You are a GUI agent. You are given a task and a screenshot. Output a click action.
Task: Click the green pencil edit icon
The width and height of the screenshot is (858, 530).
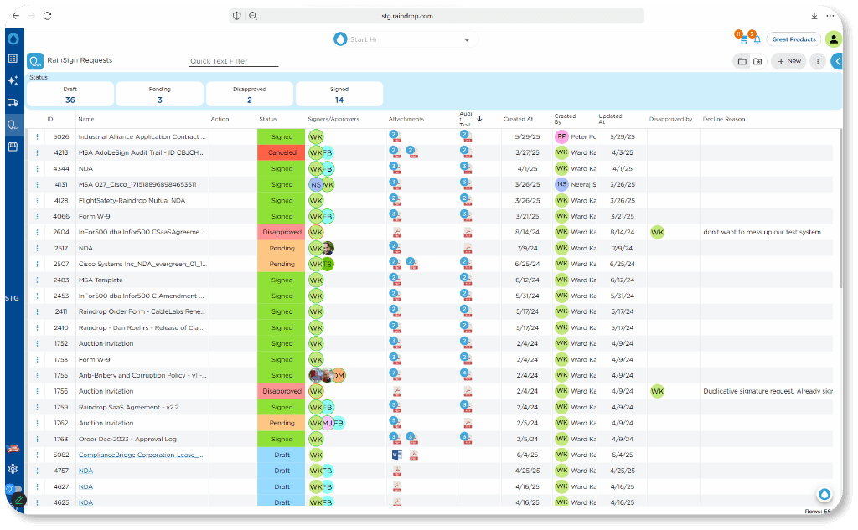(x=18, y=500)
